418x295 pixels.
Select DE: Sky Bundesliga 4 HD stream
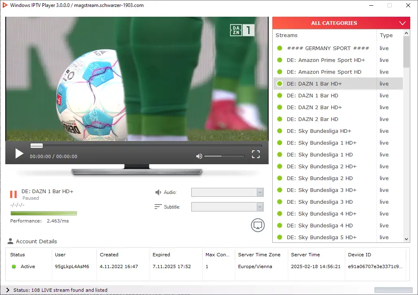tap(338, 225)
